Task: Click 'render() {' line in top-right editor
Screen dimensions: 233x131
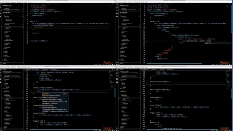Action: (x=154, y=21)
